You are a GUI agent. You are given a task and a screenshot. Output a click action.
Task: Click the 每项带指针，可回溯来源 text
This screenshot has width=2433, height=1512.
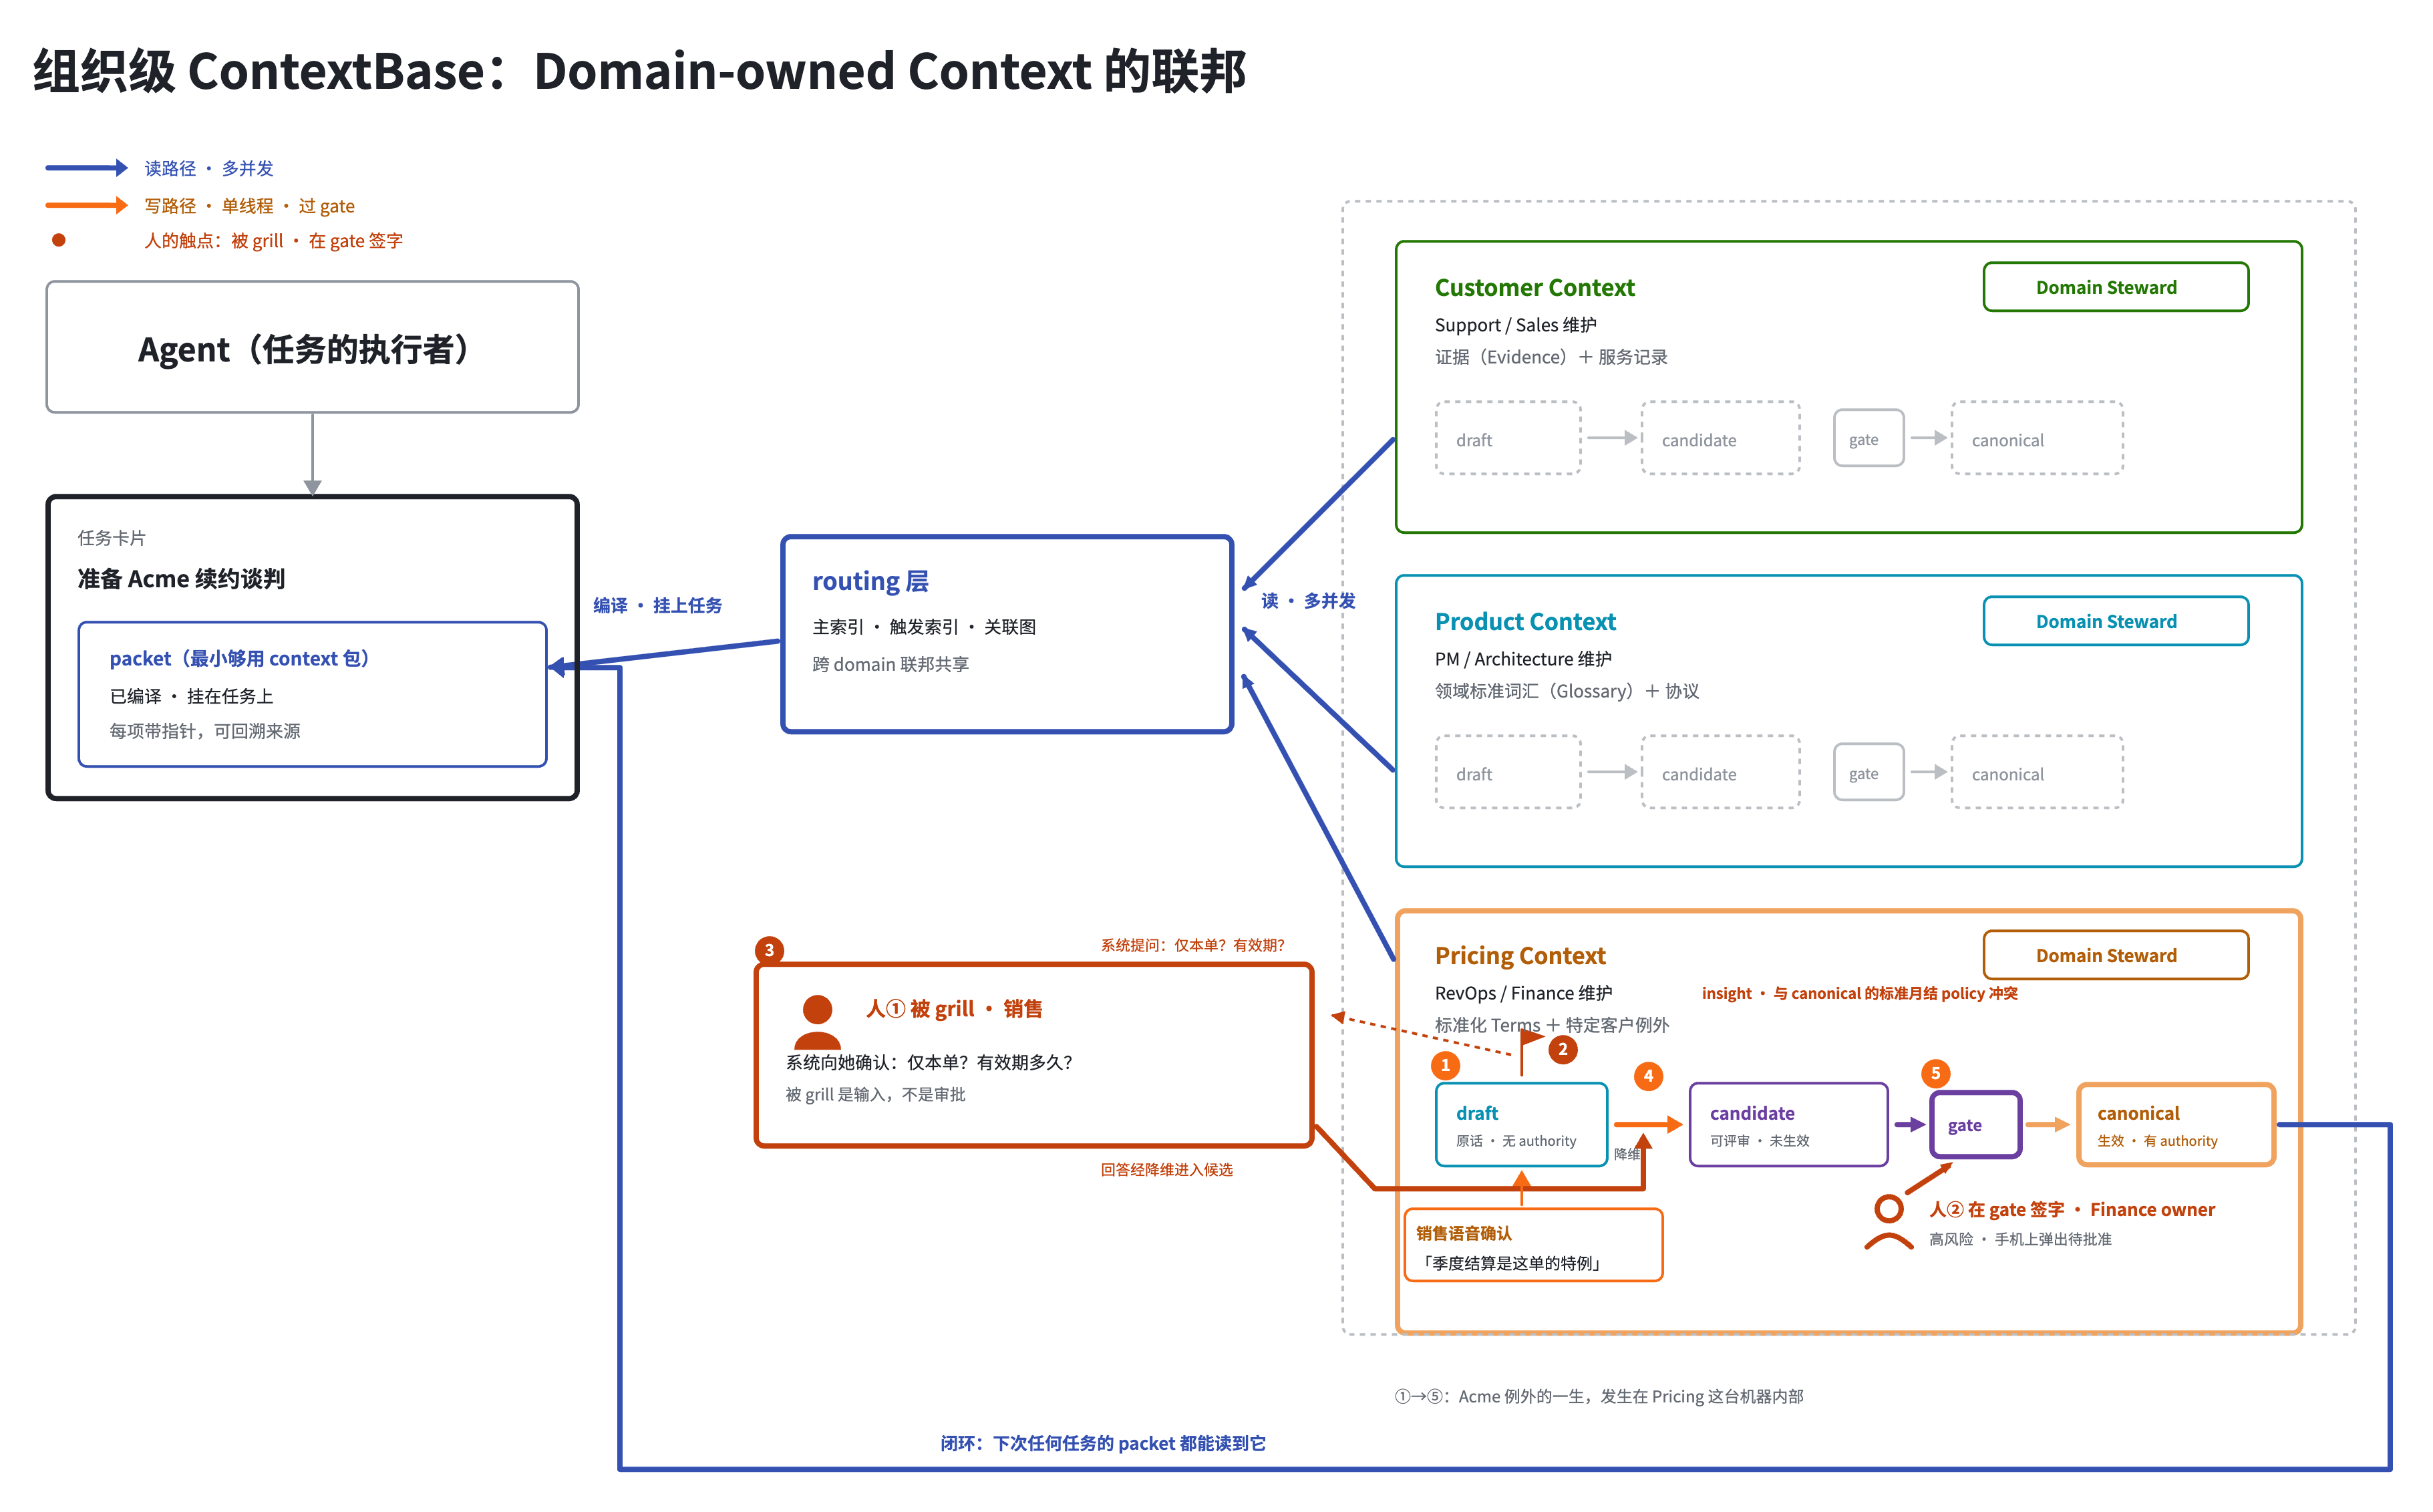205,731
